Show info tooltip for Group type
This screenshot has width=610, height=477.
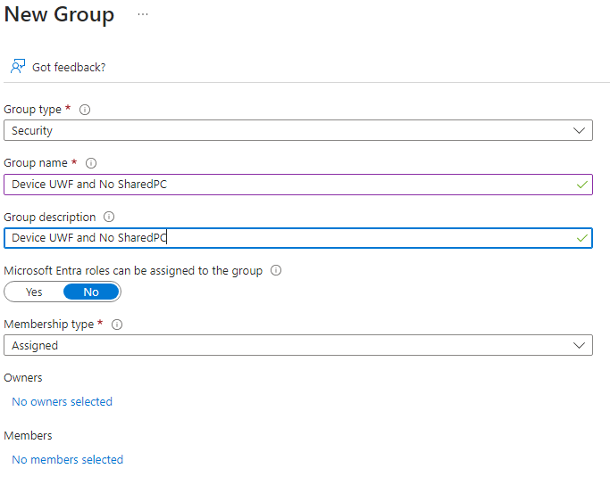(85, 110)
